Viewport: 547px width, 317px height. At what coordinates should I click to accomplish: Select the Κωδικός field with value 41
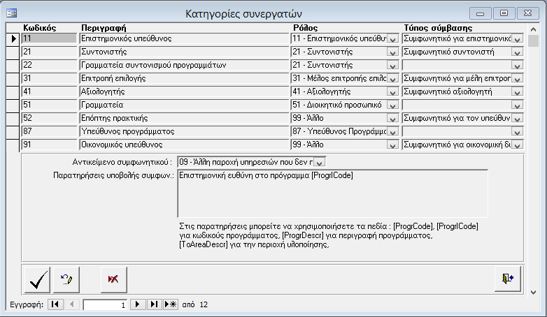pos(49,91)
